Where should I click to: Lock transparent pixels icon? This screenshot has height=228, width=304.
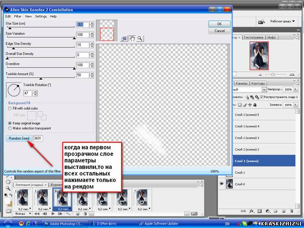pyautogui.click(x=240, y=105)
